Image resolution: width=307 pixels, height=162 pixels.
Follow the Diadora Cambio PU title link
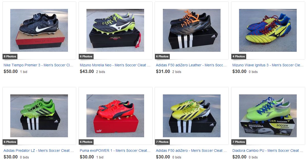click(268, 151)
